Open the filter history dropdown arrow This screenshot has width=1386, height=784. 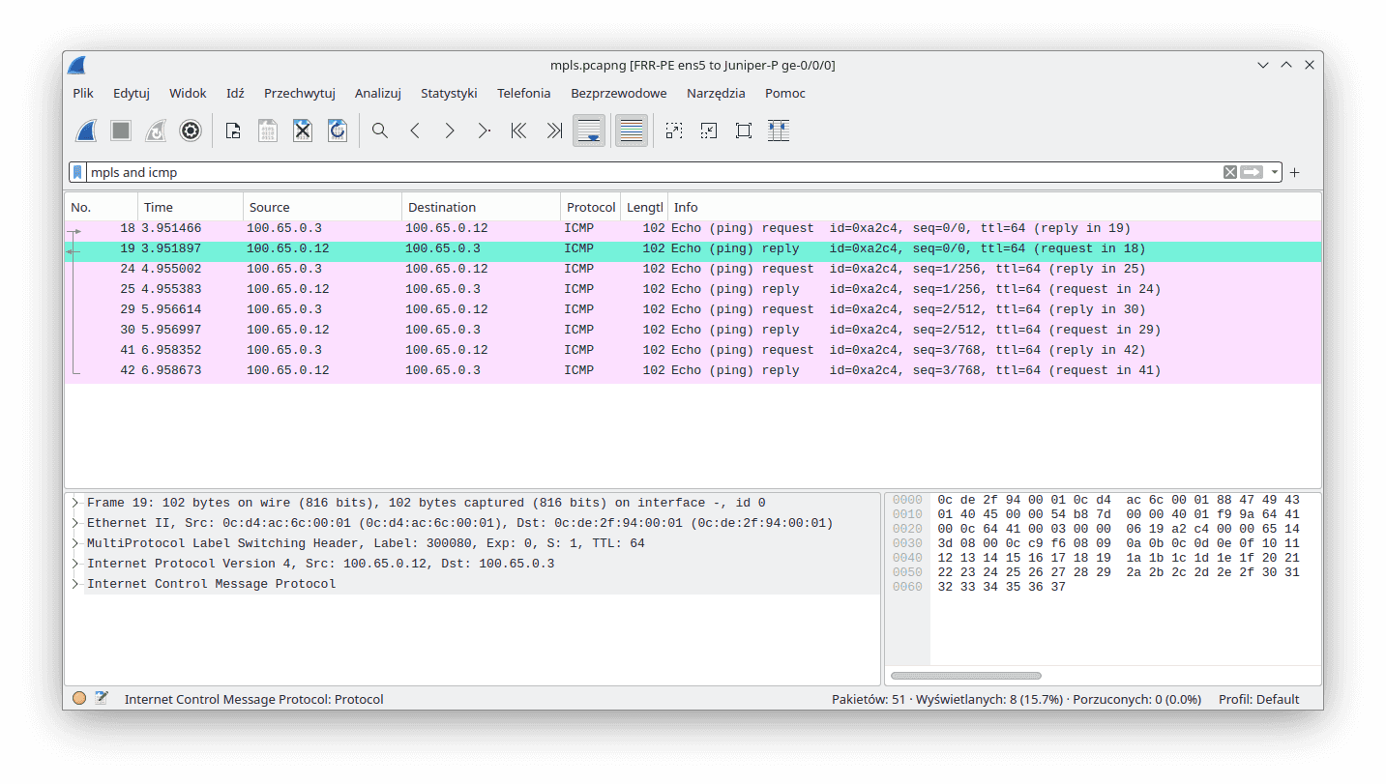tap(1274, 171)
